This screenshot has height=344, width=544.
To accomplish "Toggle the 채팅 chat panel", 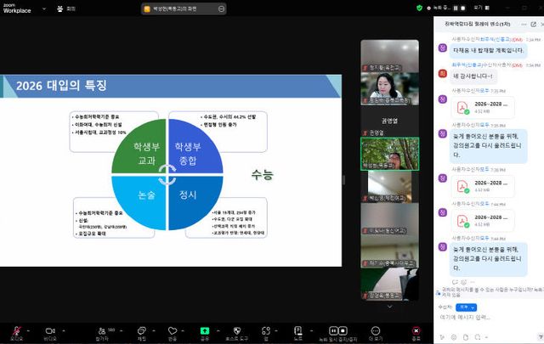I will (141, 330).
